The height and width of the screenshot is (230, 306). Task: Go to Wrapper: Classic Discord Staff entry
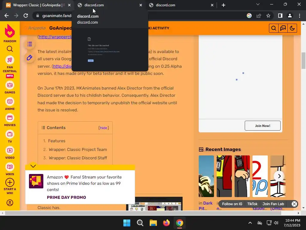point(78,158)
